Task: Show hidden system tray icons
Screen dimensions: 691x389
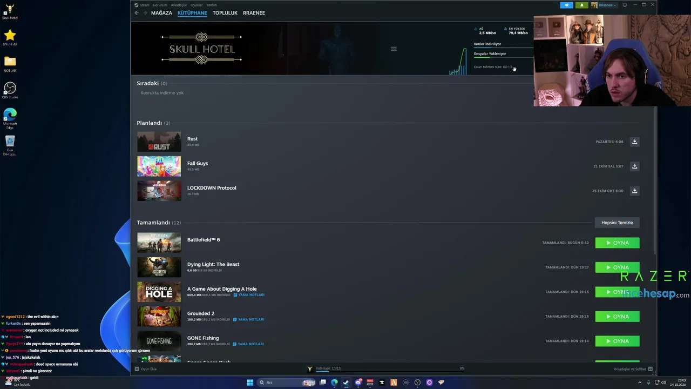Action: (640, 383)
